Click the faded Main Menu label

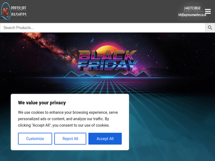(x=193, y=11)
